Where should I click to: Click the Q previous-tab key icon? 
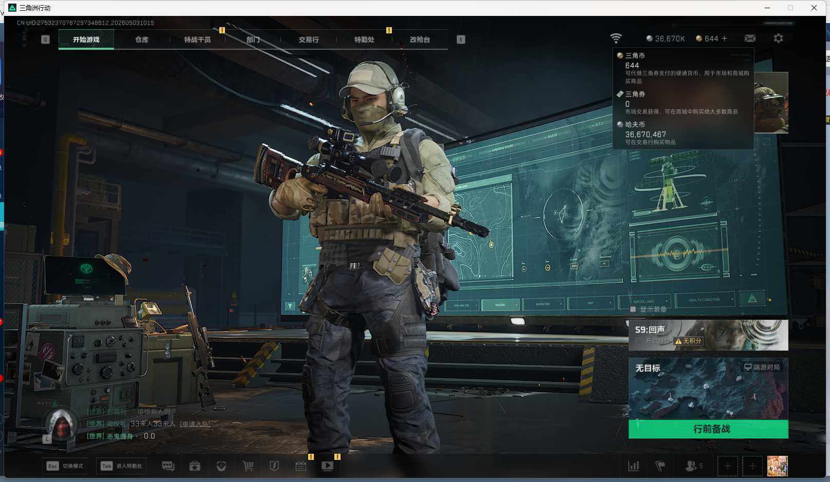(45, 40)
